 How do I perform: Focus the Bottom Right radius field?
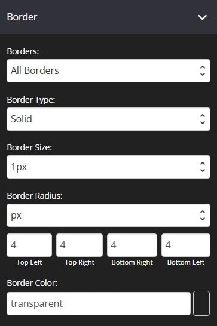[x=132, y=245]
